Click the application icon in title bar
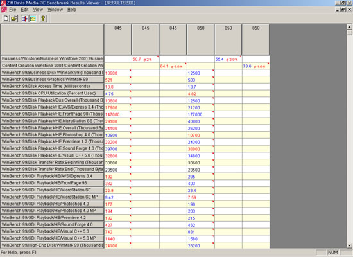Screen dimensions: 353x257 3,3
